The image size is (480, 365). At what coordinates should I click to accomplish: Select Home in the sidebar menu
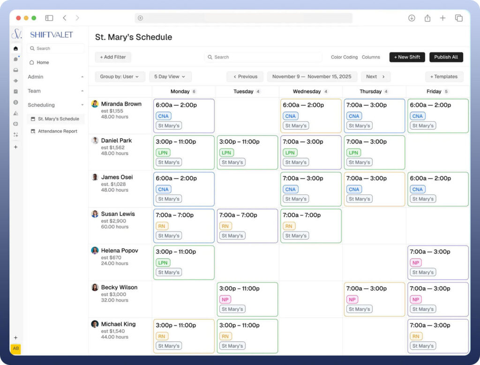click(x=43, y=62)
